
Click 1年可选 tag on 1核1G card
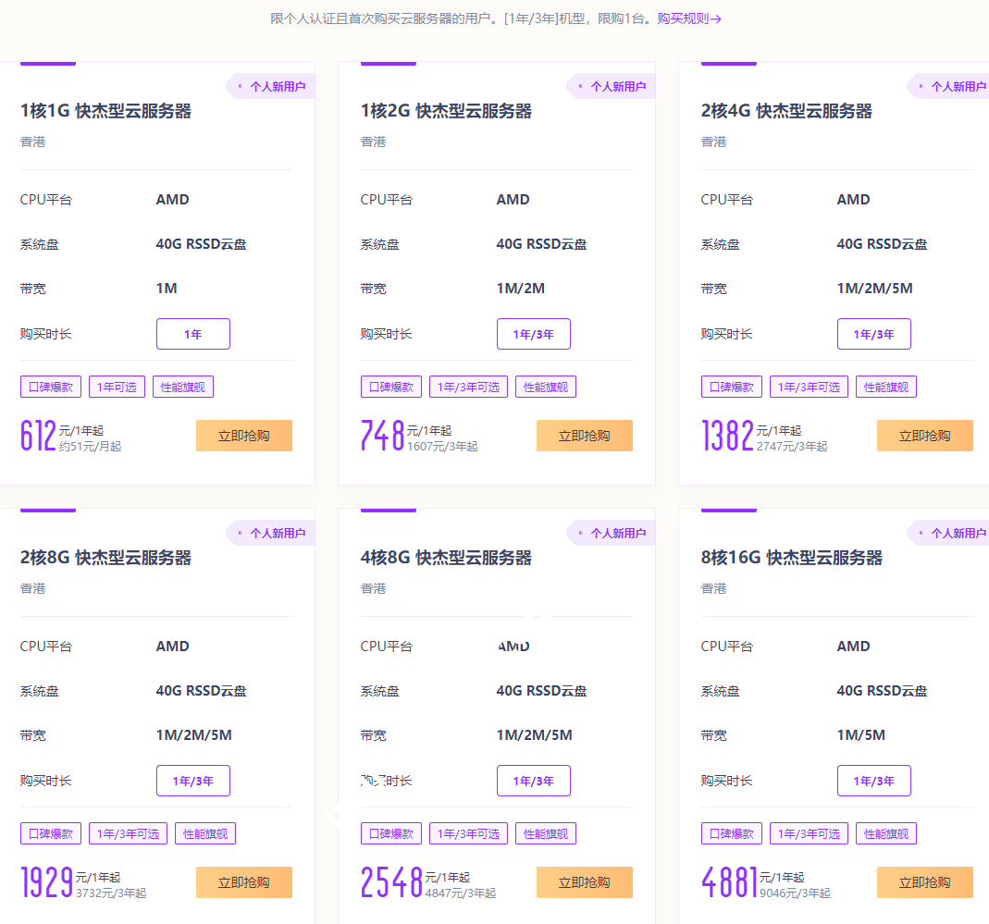[117, 387]
